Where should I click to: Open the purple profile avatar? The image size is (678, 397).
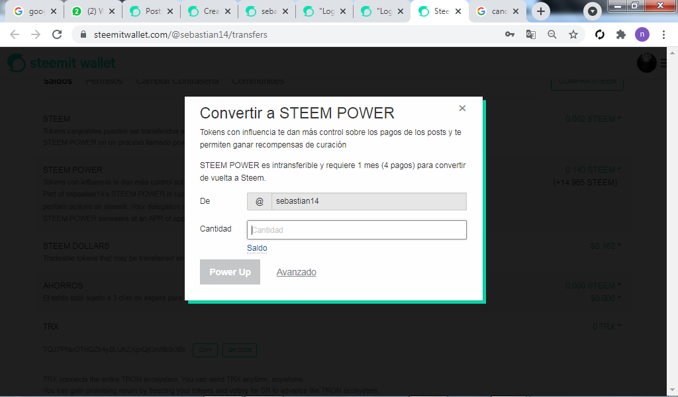642,34
